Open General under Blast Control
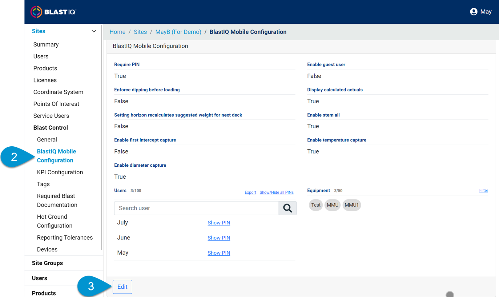 (x=47, y=140)
